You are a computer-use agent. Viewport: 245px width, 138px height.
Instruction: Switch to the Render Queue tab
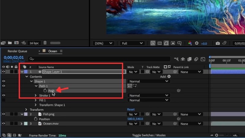17,51
